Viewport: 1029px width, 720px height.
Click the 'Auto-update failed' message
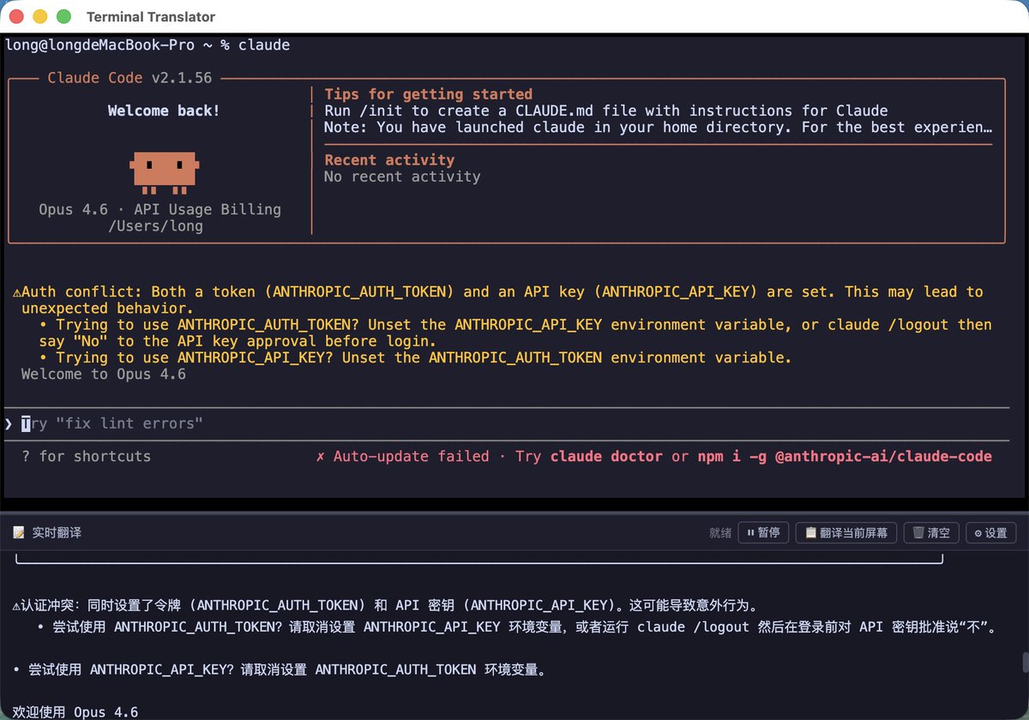pos(412,457)
